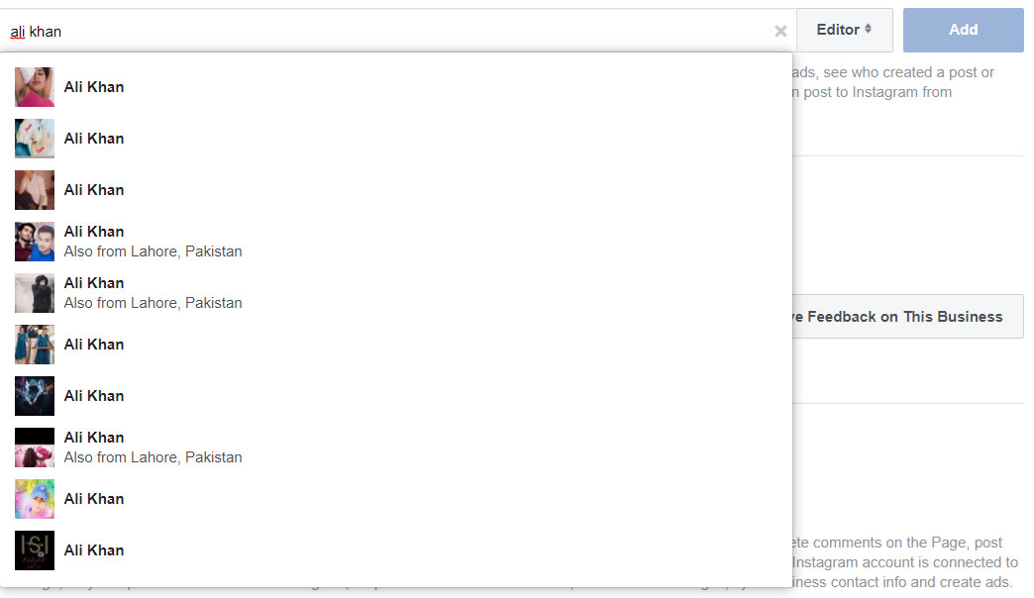Click Ali Khan name beside blue-dresses thumbnail
Viewport: 1034px width, 598px height.
coord(94,345)
